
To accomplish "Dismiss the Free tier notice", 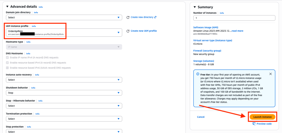I will [270, 74].
